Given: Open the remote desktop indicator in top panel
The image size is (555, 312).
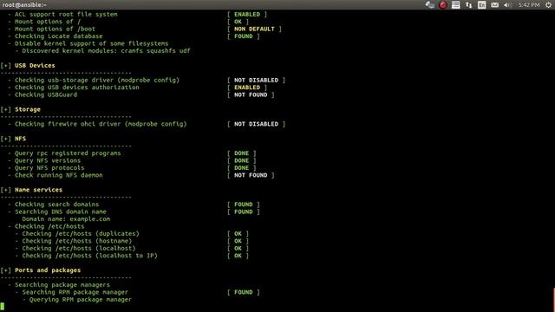Looking at the screenshot, I should coord(430,5).
